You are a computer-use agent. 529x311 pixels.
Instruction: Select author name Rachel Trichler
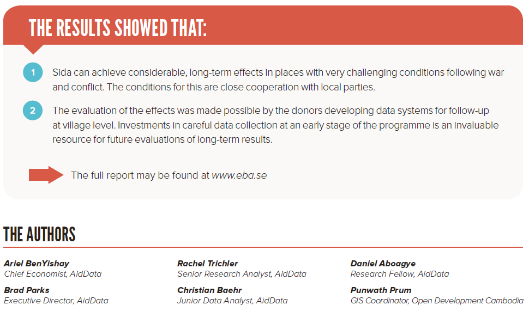tap(208, 264)
